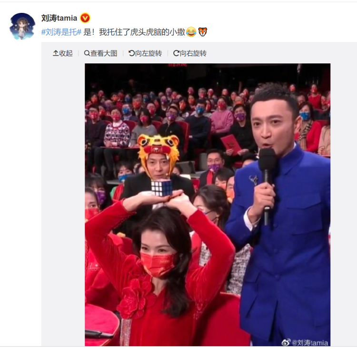Click the clockwise rotate-right arrow icon
This screenshot has width=357, height=349.
176,53
